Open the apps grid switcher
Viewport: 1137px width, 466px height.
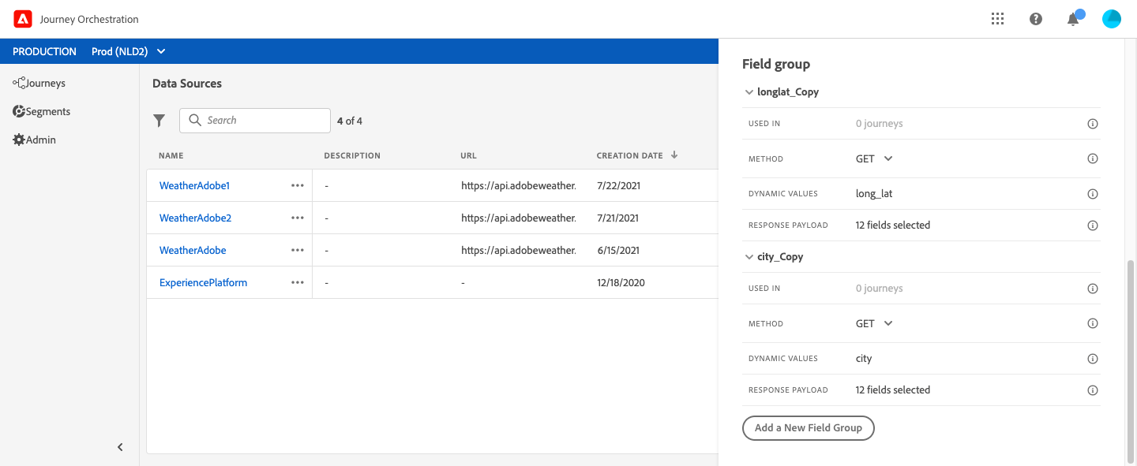point(997,19)
